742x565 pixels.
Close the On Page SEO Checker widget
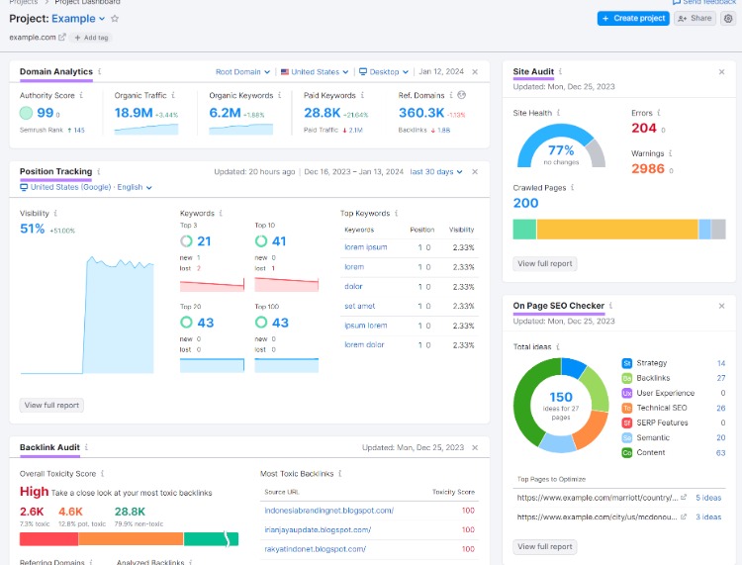click(722, 306)
